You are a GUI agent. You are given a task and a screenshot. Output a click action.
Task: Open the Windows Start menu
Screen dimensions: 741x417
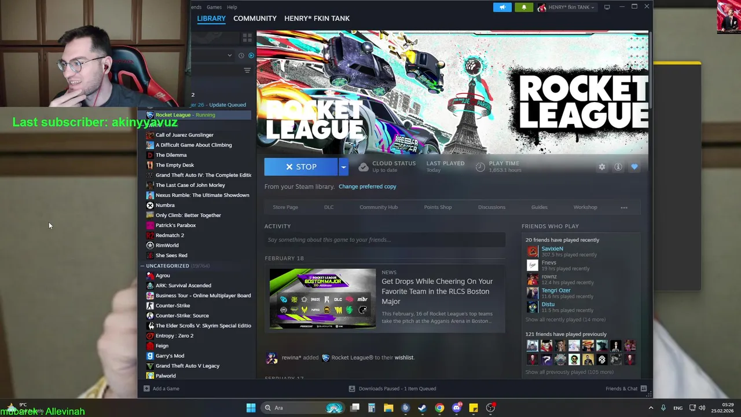(251, 408)
